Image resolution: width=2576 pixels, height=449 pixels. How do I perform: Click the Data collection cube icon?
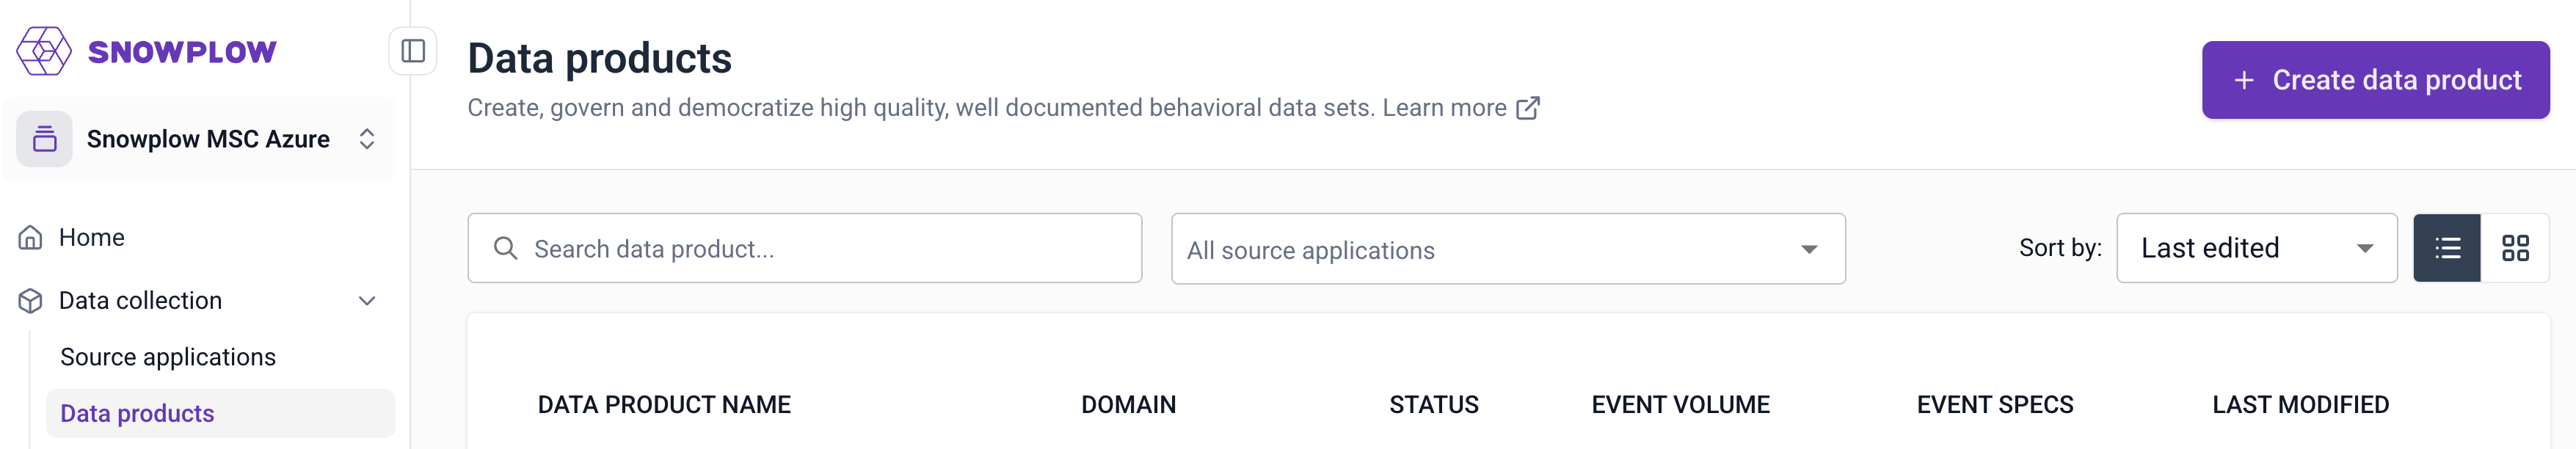[x=31, y=300]
